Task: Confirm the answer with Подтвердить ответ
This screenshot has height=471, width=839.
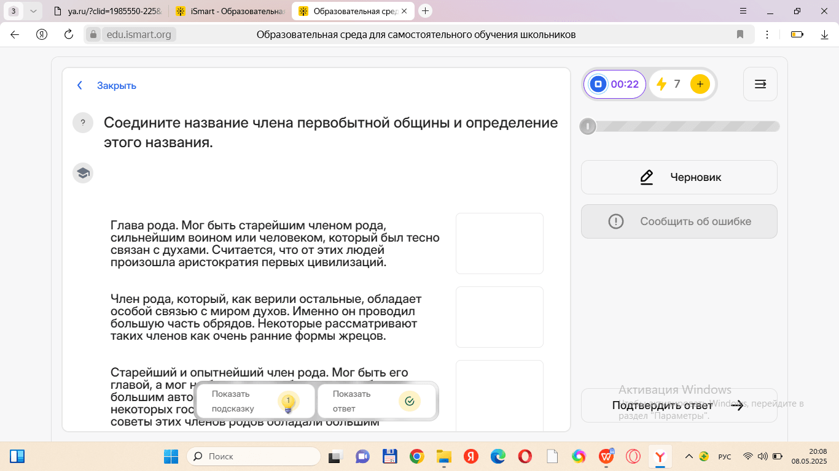Action: point(679,405)
